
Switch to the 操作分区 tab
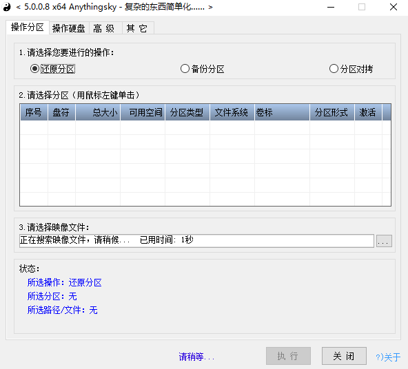click(28, 28)
